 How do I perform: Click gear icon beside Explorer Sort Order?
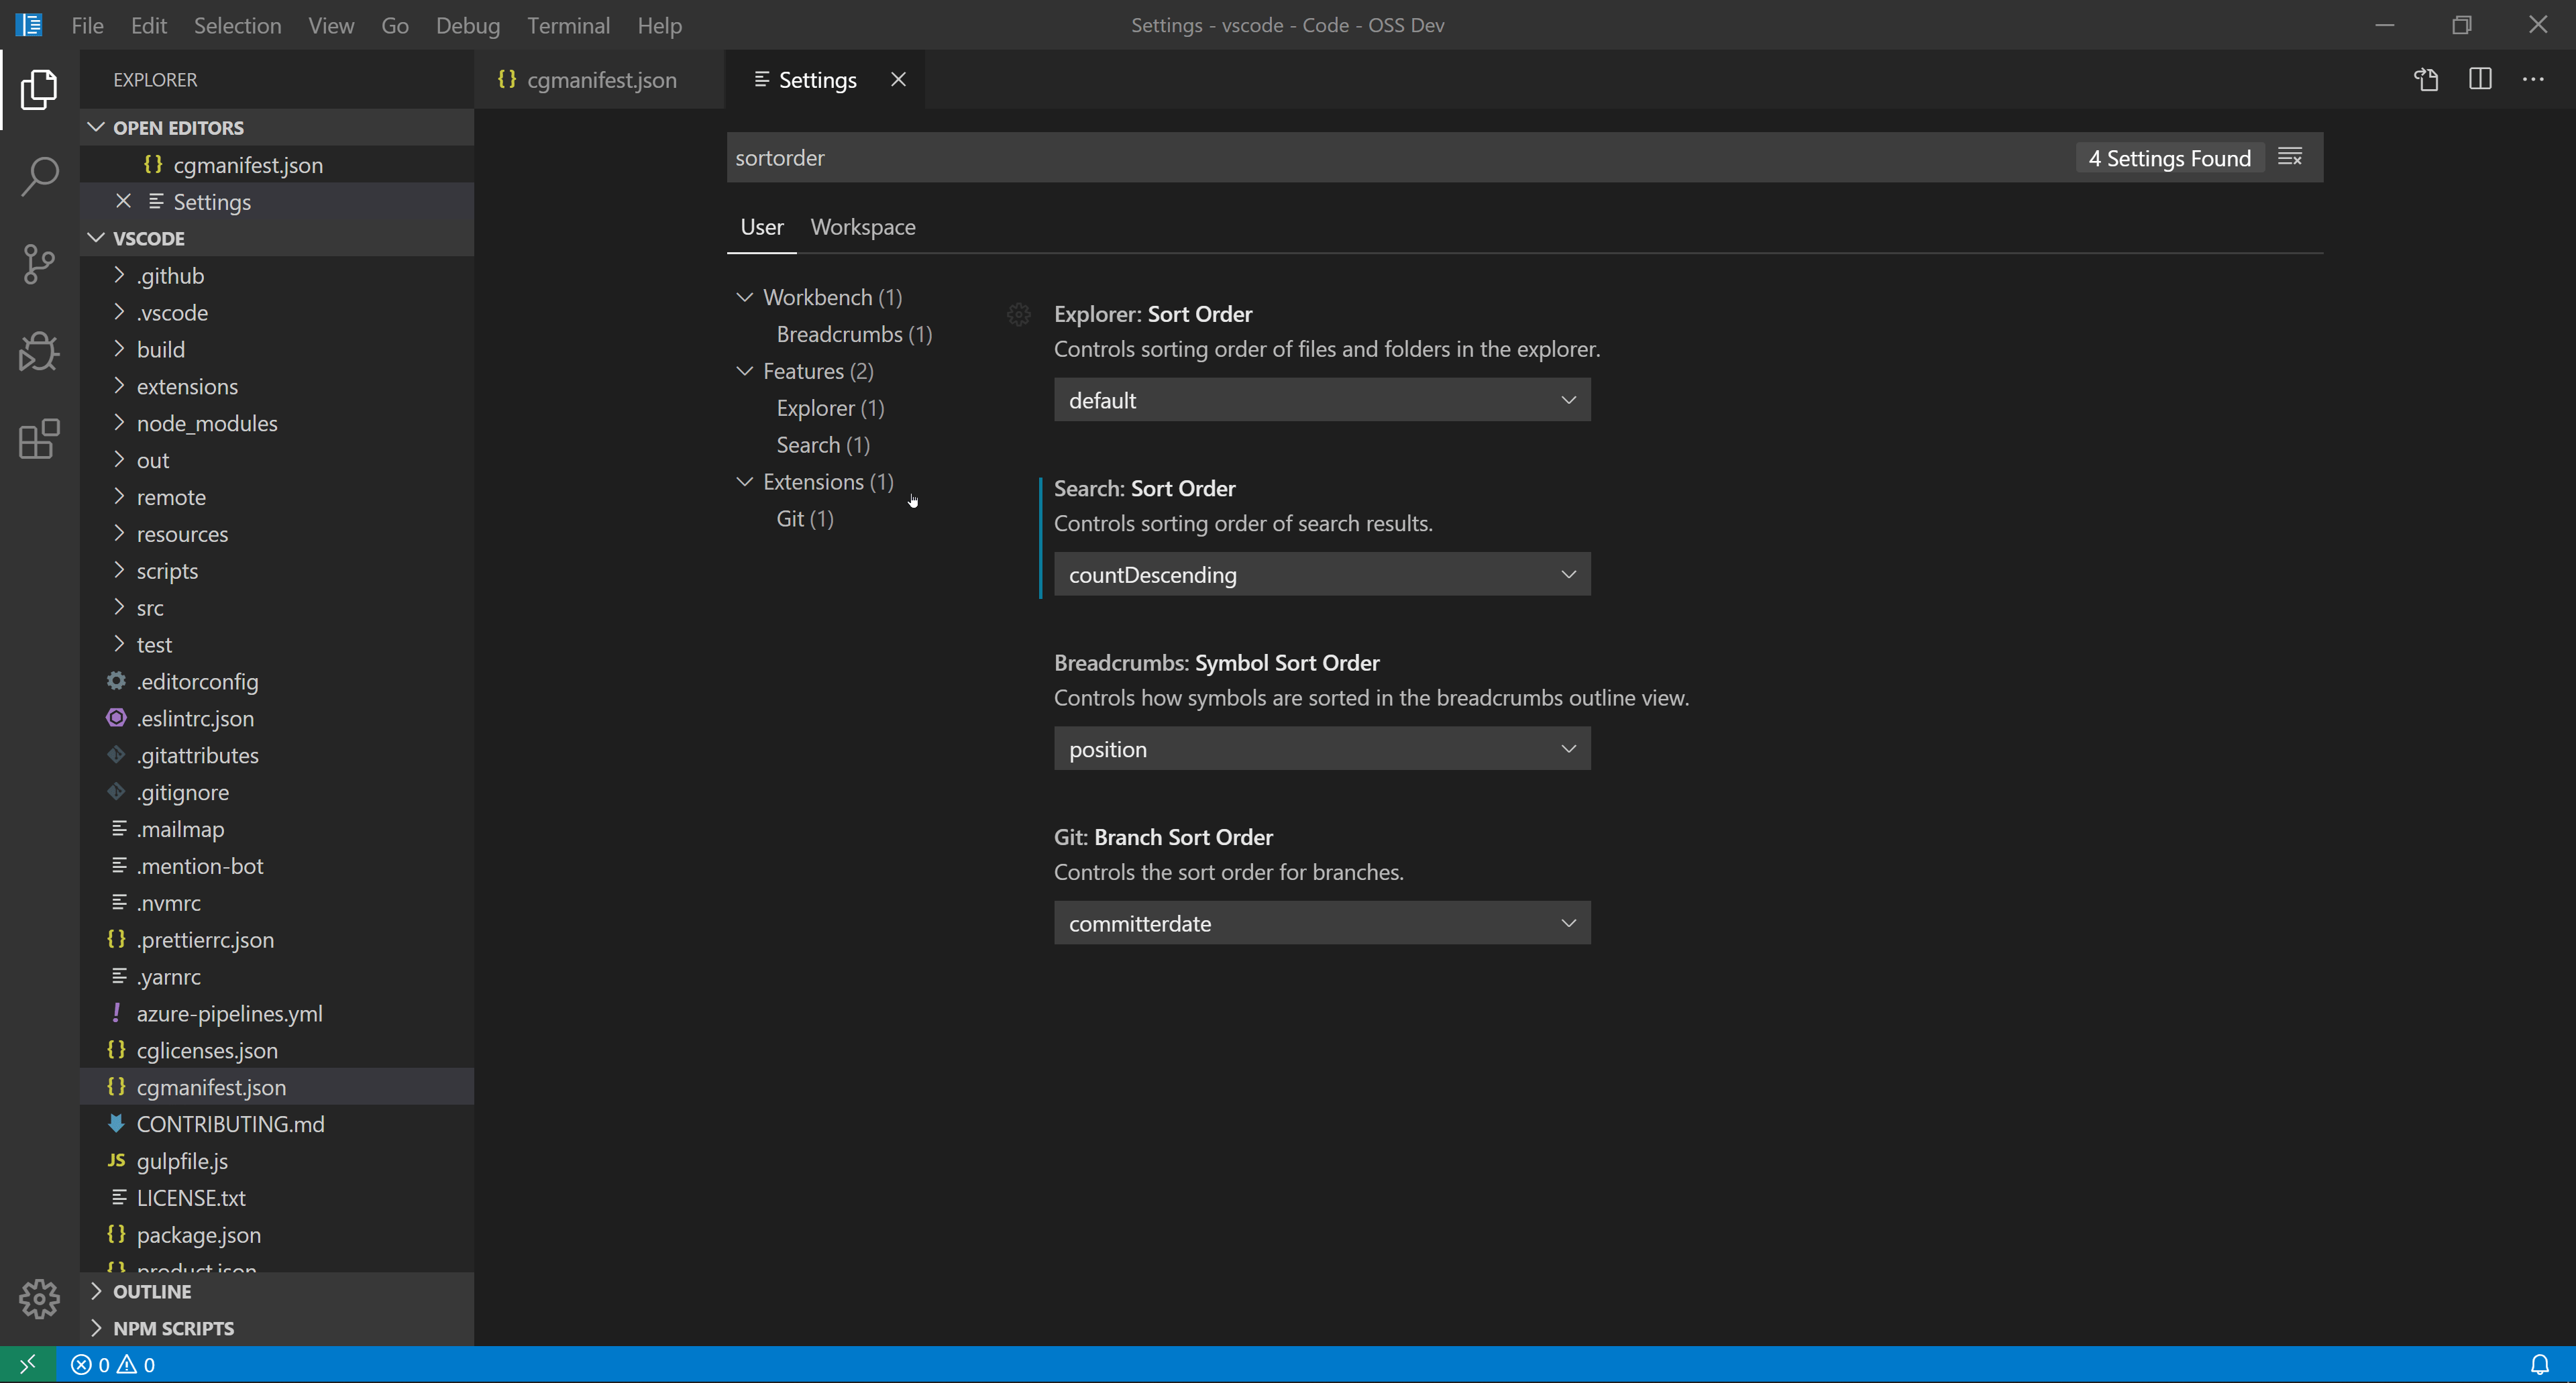pos(1018,315)
